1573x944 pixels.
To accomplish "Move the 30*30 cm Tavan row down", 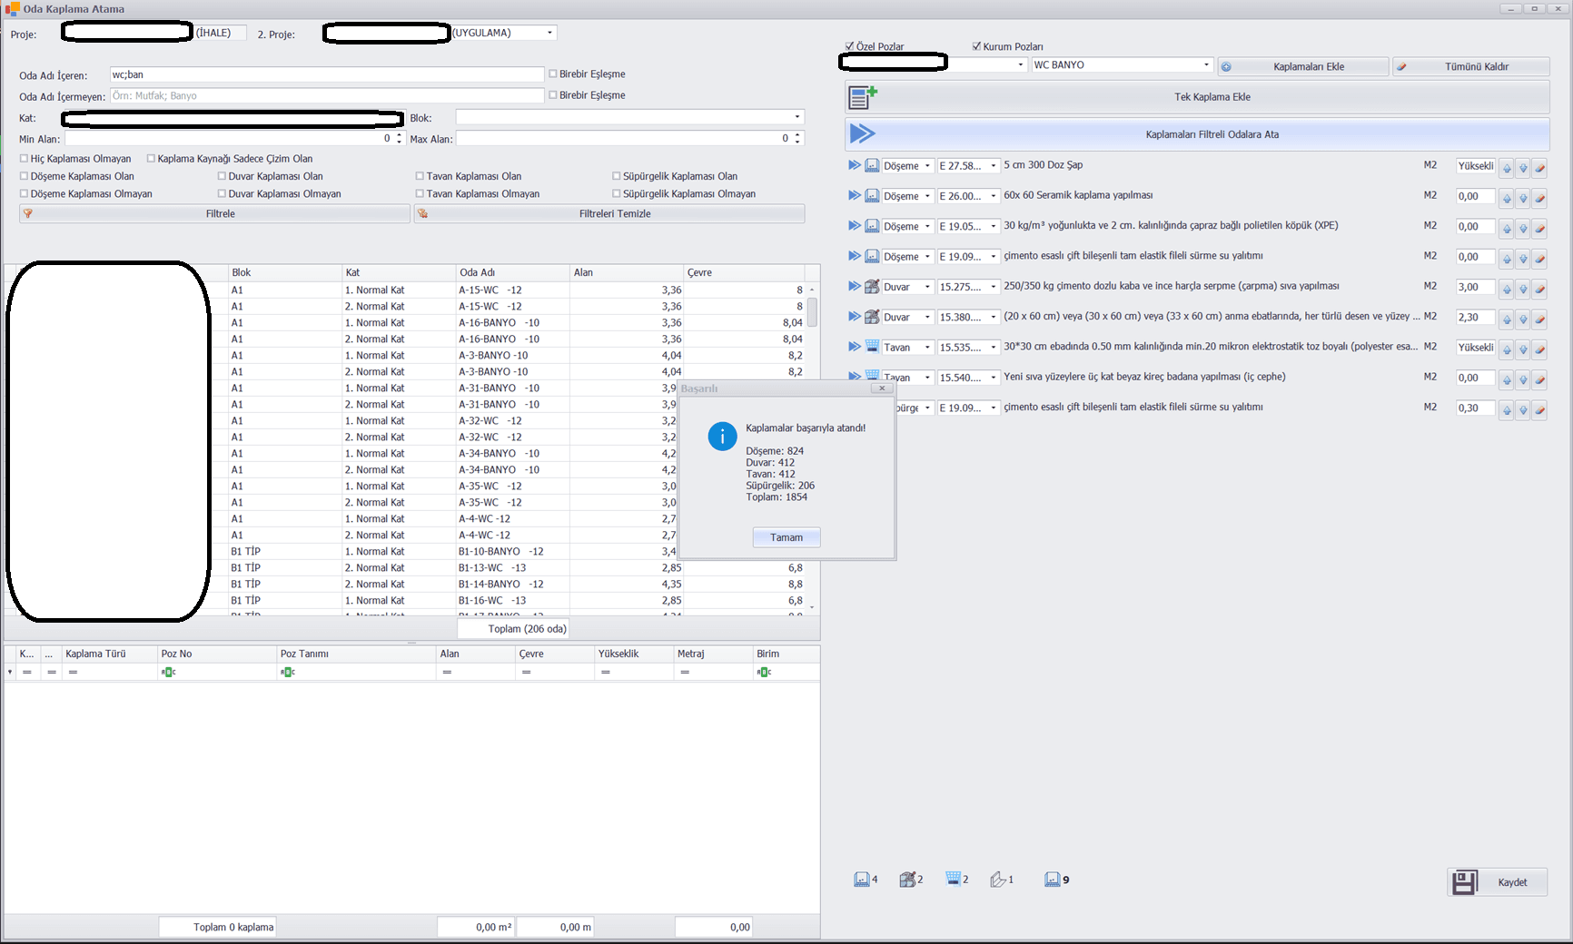I will [x=1523, y=349].
